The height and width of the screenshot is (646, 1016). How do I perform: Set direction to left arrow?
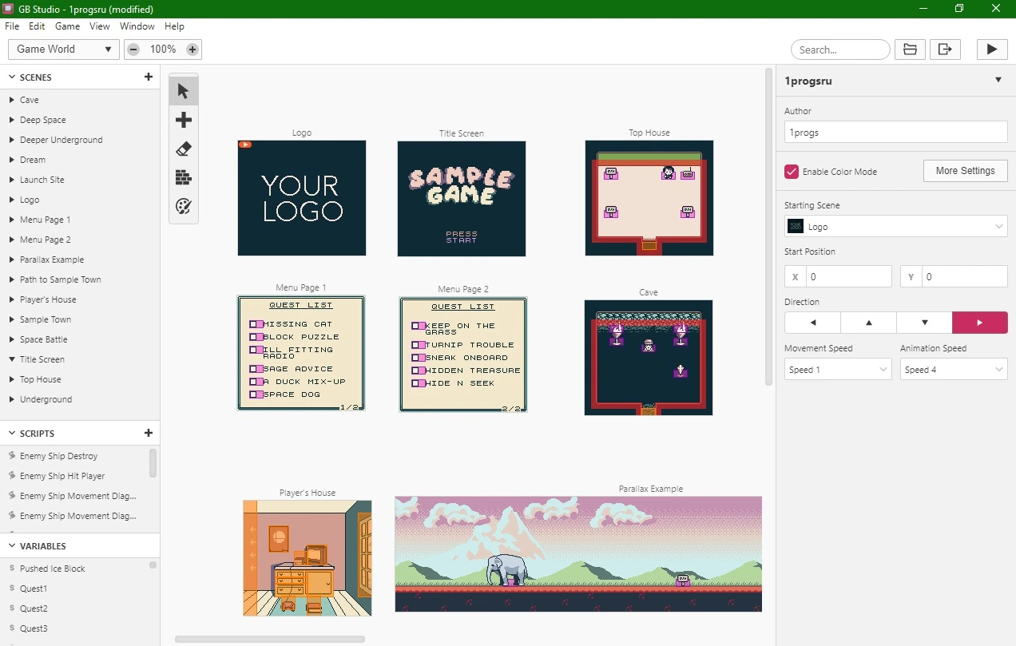pos(812,323)
